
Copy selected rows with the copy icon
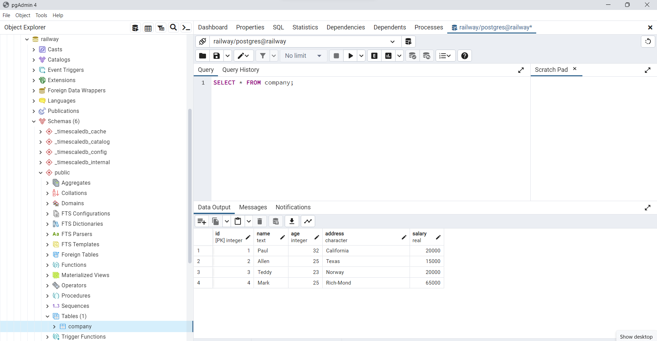pyautogui.click(x=216, y=221)
